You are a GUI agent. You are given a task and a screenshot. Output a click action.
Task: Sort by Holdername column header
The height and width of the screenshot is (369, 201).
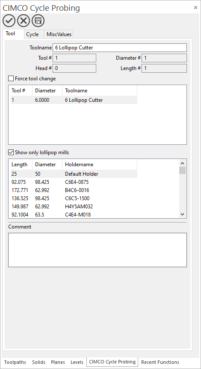100,165
